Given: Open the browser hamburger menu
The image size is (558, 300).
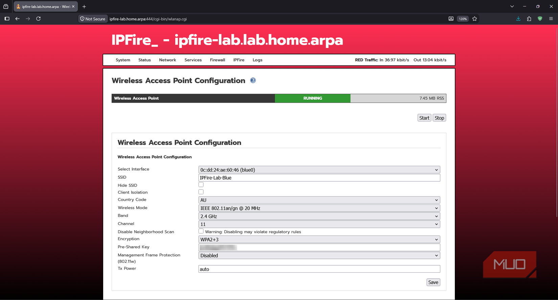Looking at the screenshot, I should pyautogui.click(x=551, y=19).
